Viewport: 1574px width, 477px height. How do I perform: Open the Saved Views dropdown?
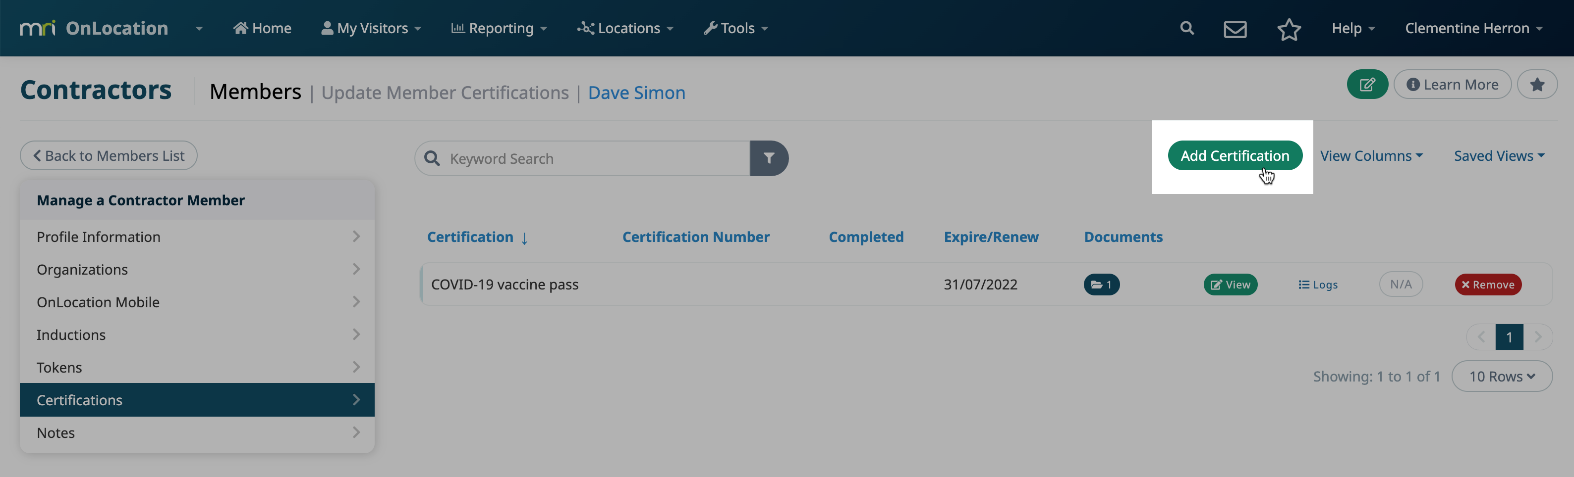coord(1499,155)
